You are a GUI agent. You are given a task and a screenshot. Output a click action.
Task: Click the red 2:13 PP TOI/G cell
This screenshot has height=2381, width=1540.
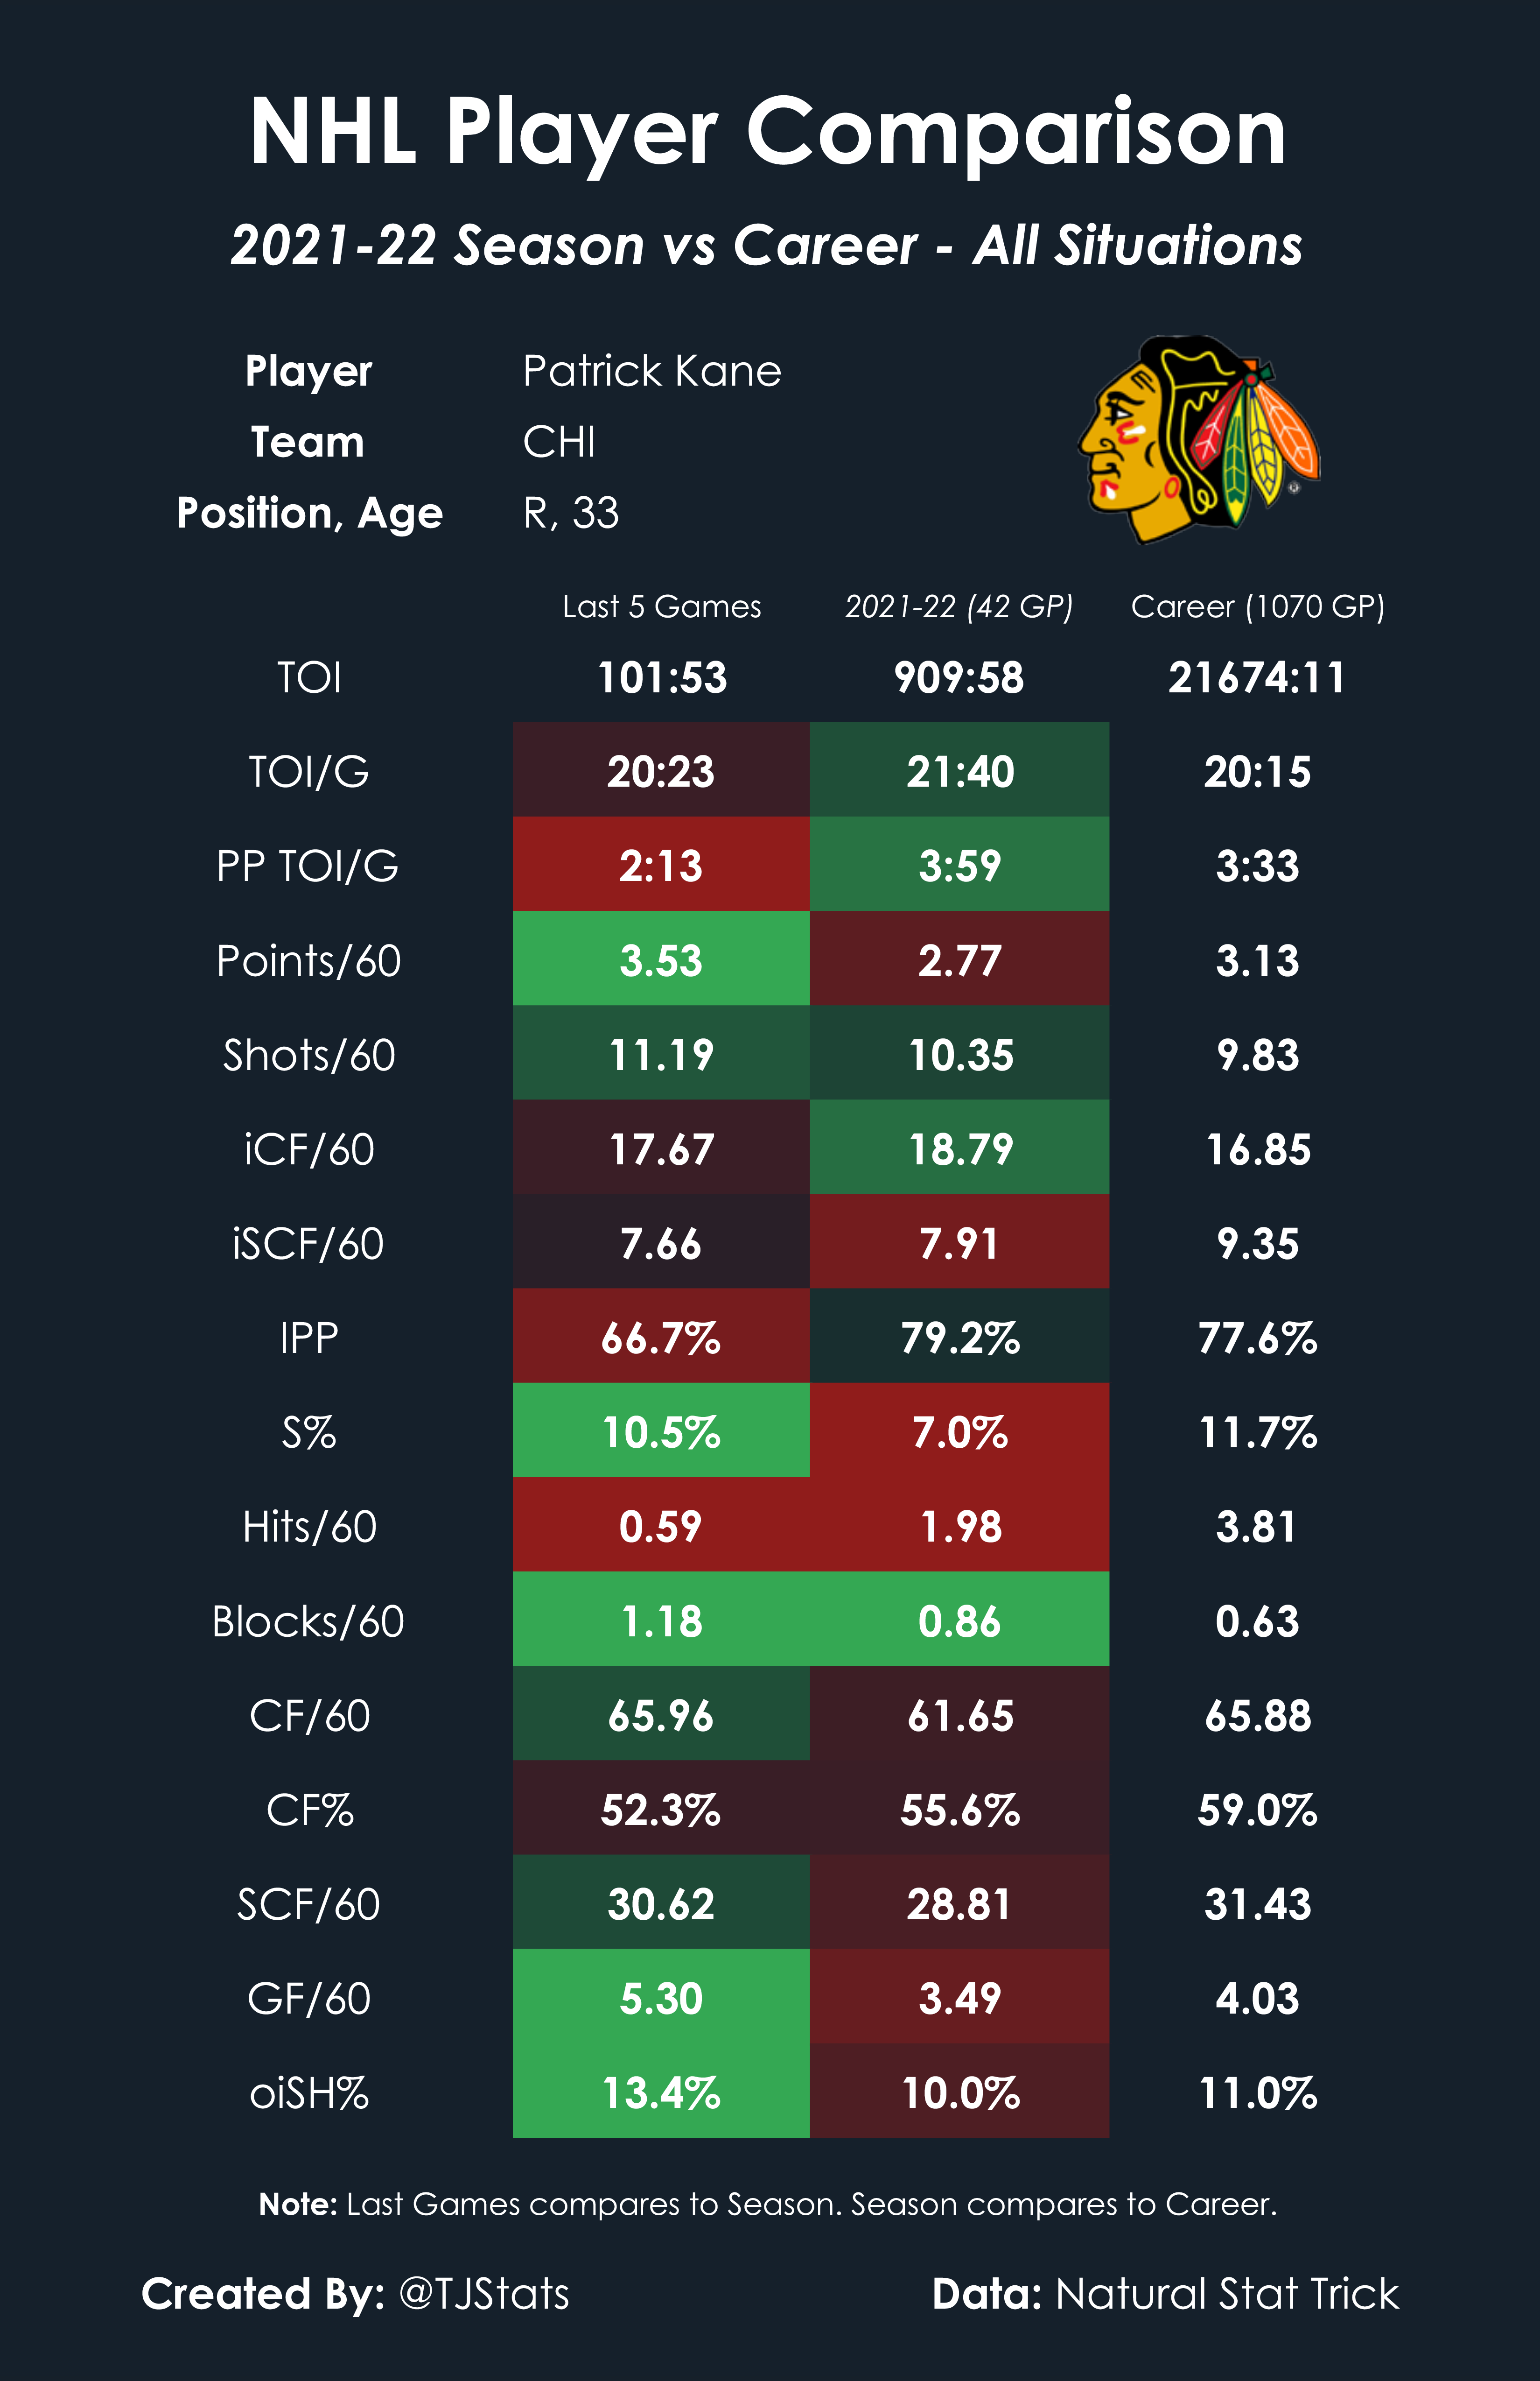[661, 866]
